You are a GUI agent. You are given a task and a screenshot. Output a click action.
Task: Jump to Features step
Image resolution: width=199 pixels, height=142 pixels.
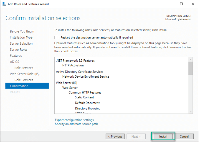pyautogui.click(x=16, y=56)
